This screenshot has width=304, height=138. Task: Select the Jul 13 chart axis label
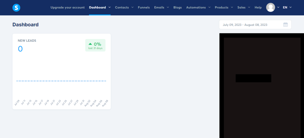click(x=29, y=102)
